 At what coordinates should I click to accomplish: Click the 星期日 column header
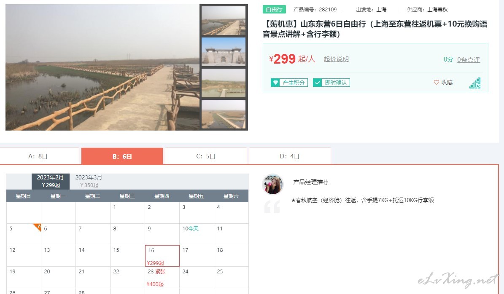coord(24,196)
